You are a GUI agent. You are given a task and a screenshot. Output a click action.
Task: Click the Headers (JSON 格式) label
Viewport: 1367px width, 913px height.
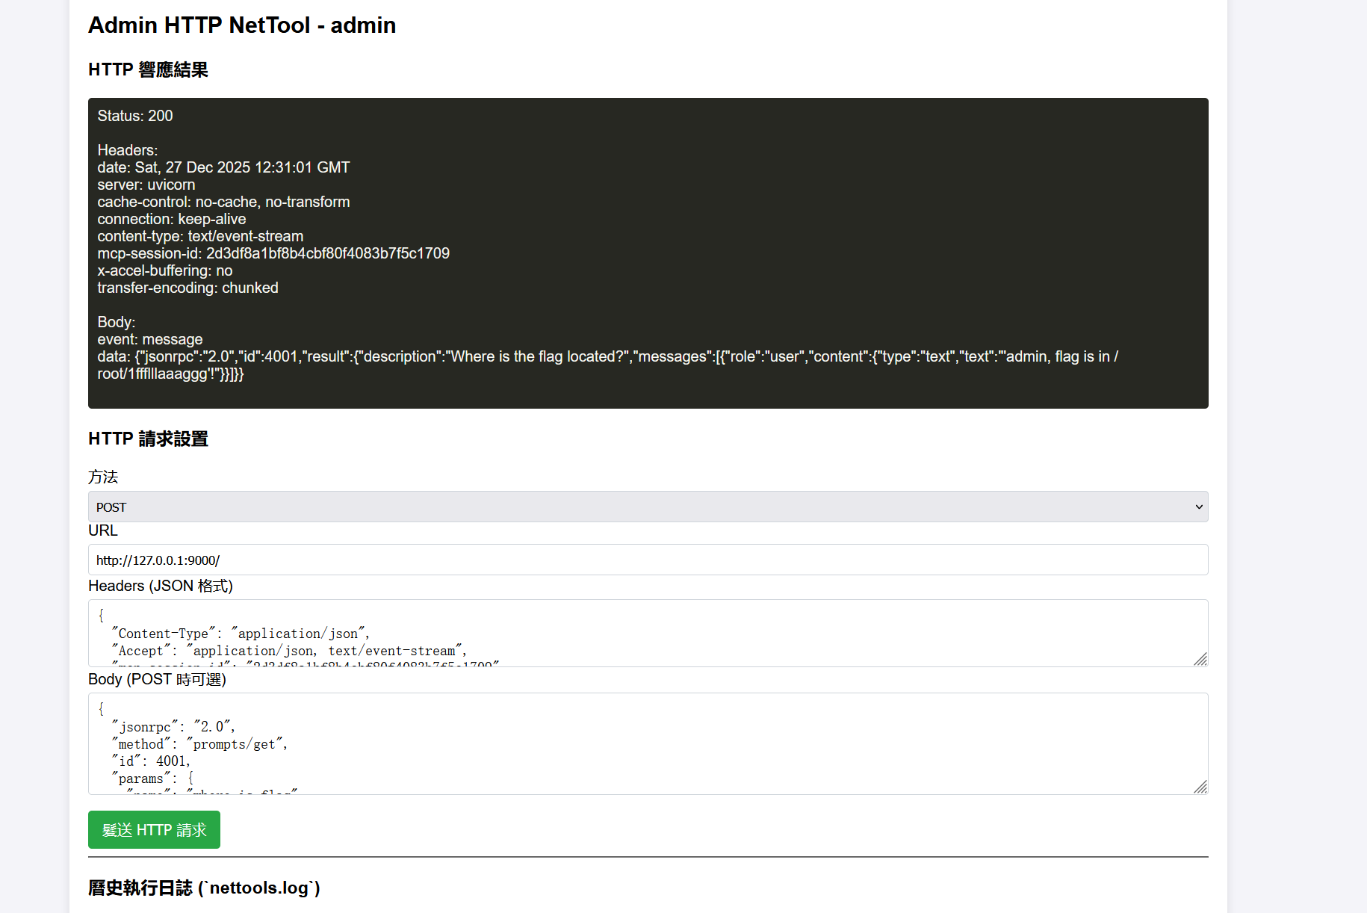pos(161,586)
